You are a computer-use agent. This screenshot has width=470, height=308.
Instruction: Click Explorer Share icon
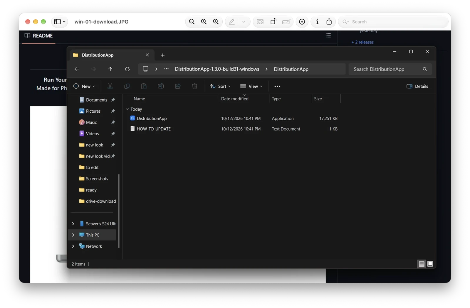coord(178,86)
